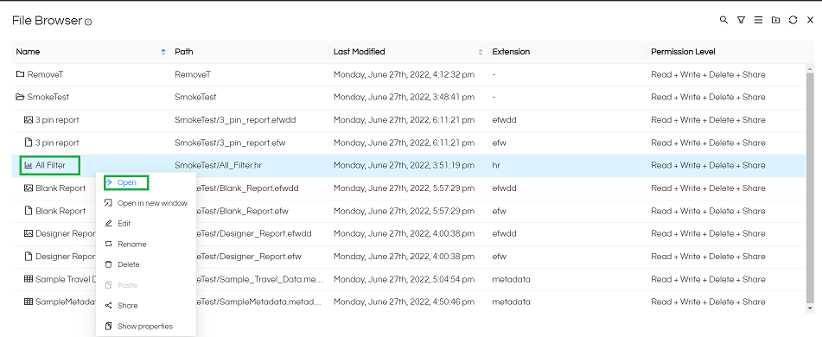The height and width of the screenshot is (337, 822).
Task: Choose Open from the context menu
Action: pyautogui.click(x=126, y=183)
